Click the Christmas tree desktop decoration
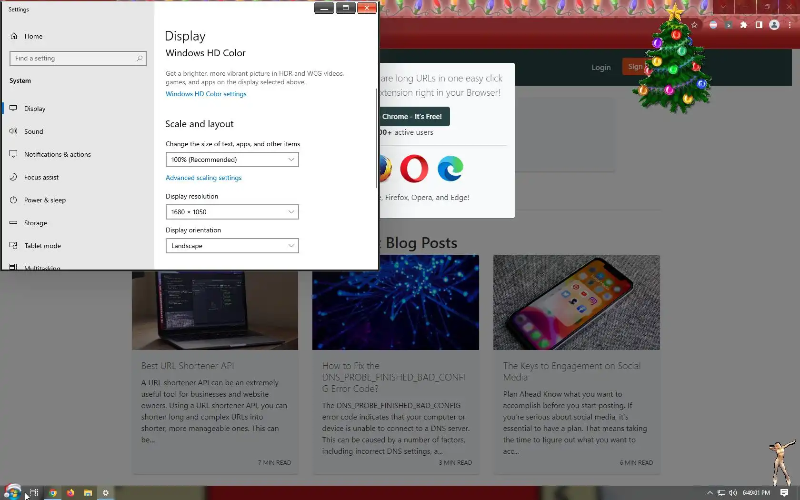 [674, 60]
